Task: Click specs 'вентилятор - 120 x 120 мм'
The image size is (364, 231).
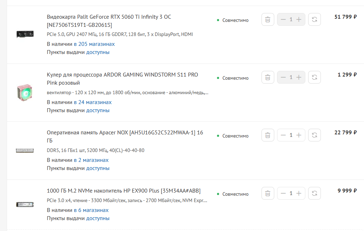Action: [x=128, y=93]
